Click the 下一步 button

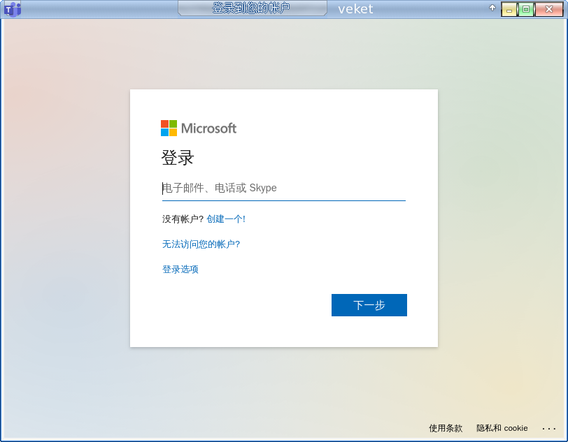click(369, 305)
